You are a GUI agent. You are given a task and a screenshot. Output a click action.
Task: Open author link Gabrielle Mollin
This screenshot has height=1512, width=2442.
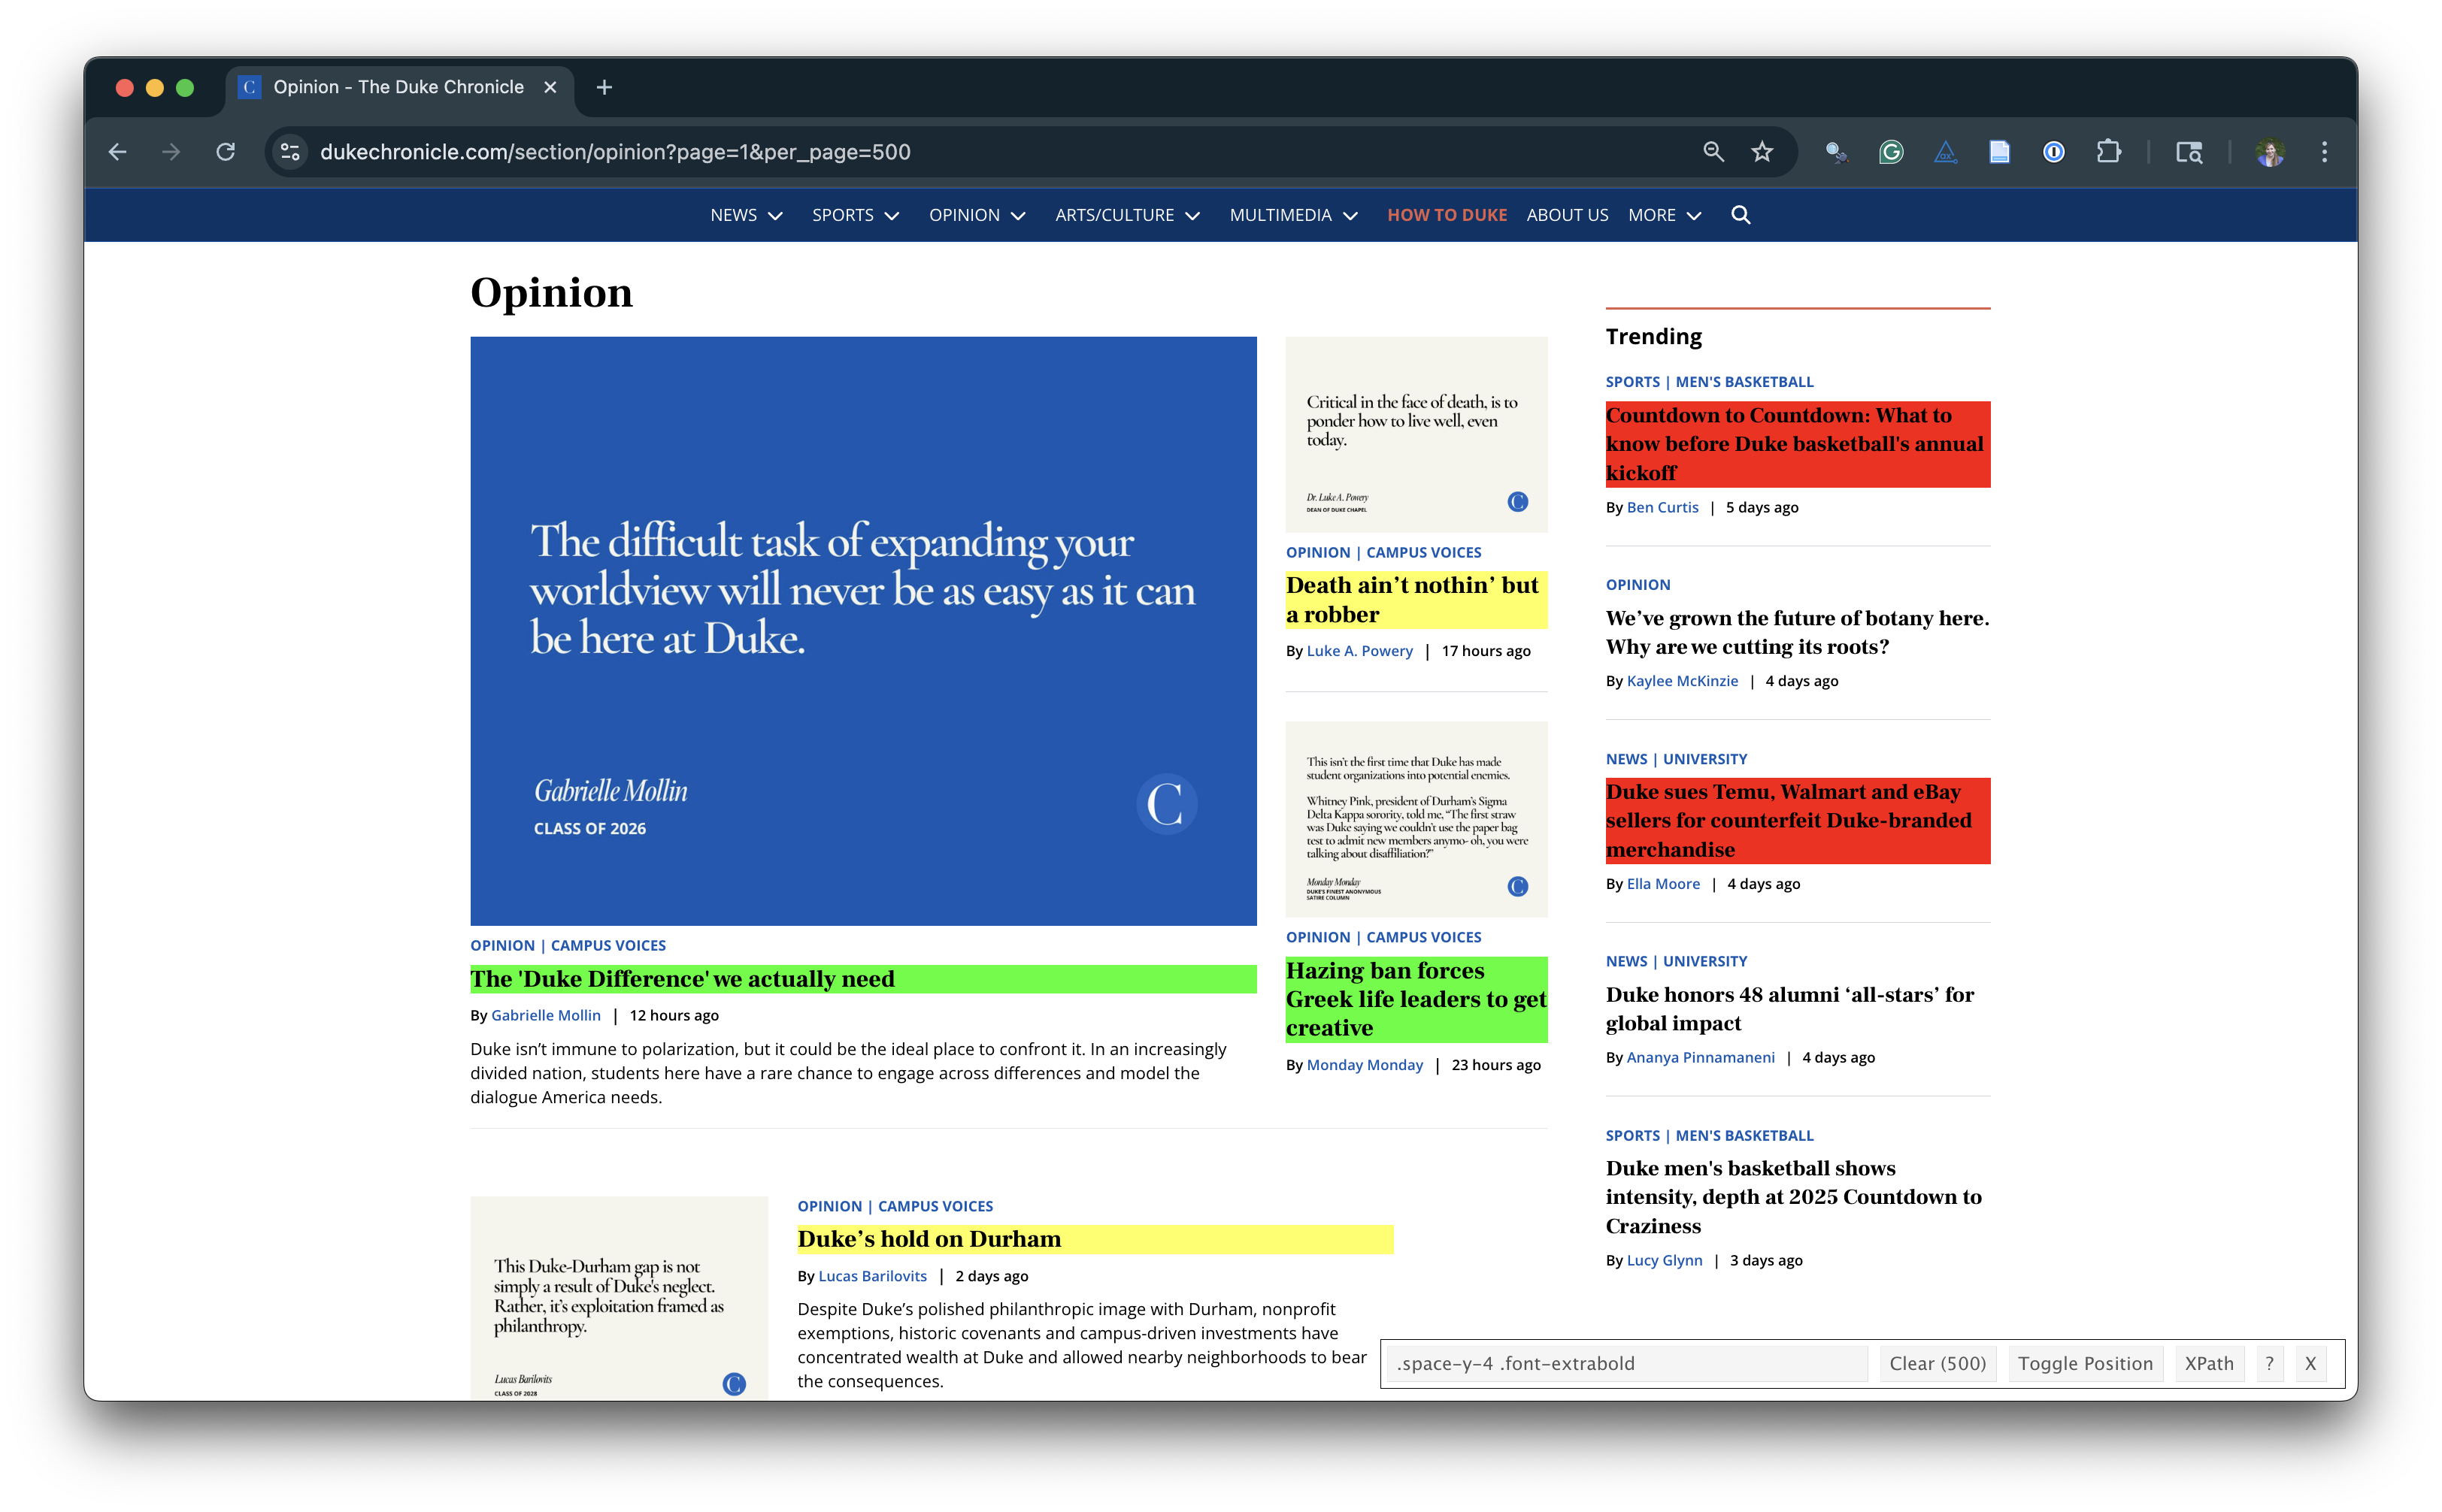click(x=545, y=1015)
